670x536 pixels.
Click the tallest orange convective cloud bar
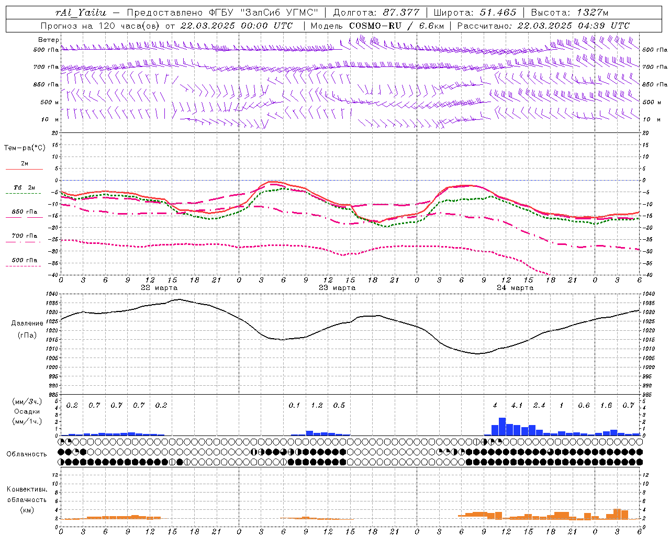pyautogui.click(x=617, y=514)
